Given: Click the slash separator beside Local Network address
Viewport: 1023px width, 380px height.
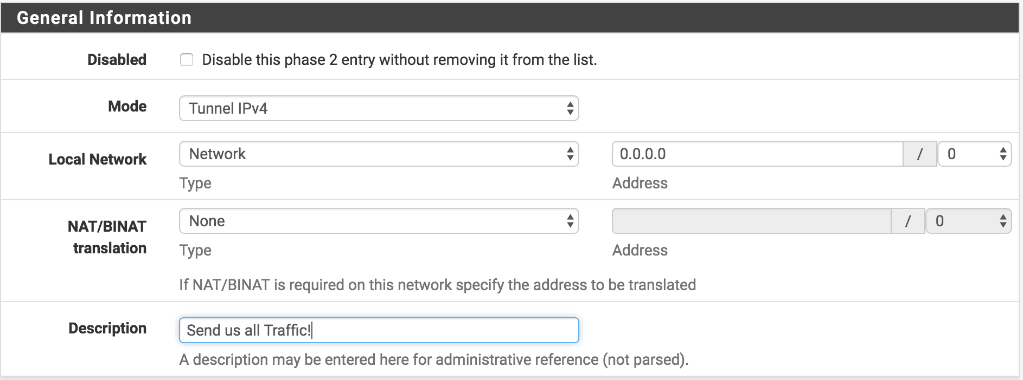Looking at the screenshot, I should [920, 154].
